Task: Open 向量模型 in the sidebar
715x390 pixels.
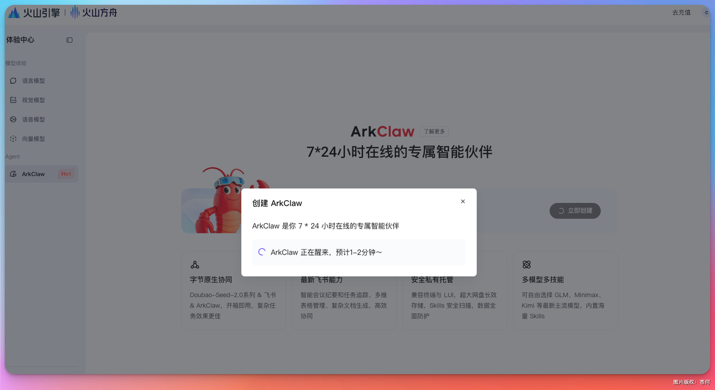Action: (x=42, y=139)
